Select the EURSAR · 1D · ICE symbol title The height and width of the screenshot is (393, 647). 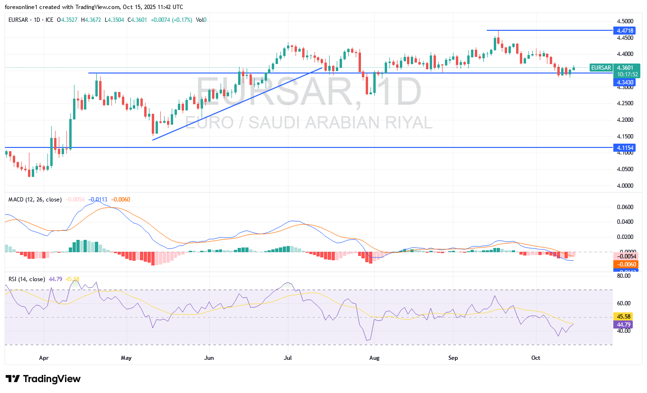[x=30, y=20]
